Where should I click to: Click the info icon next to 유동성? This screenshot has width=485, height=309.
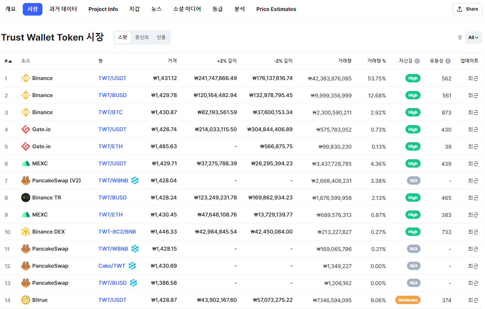pos(448,61)
